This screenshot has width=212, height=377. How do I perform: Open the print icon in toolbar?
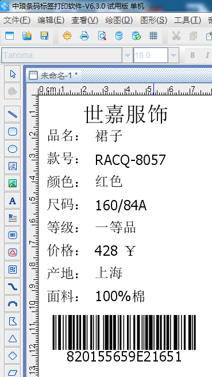click(x=84, y=36)
